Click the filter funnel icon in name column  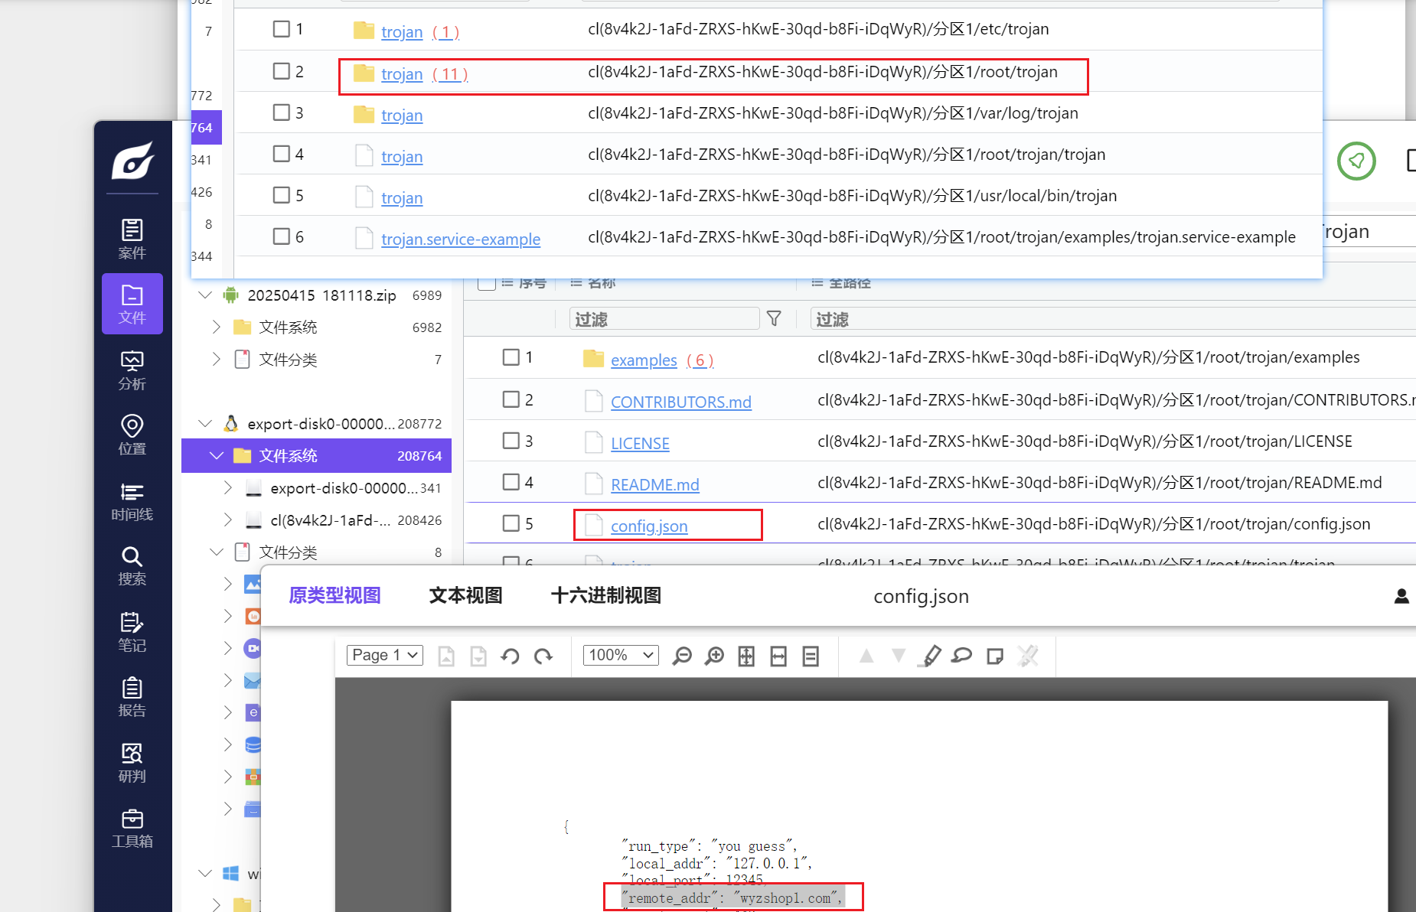(x=774, y=318)
